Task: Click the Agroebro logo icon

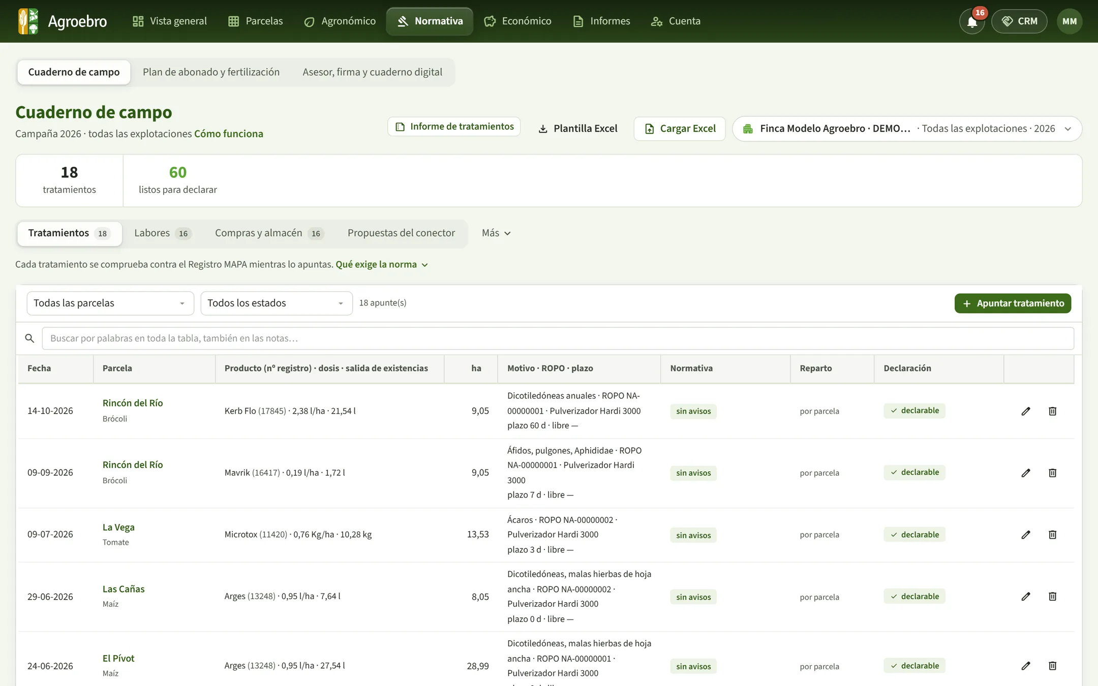Action: [x=28, y=21]
